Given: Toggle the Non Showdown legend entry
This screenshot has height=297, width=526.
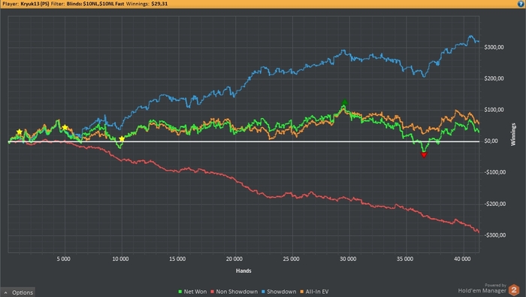Looking at the screenshot, I should point(234,292).
